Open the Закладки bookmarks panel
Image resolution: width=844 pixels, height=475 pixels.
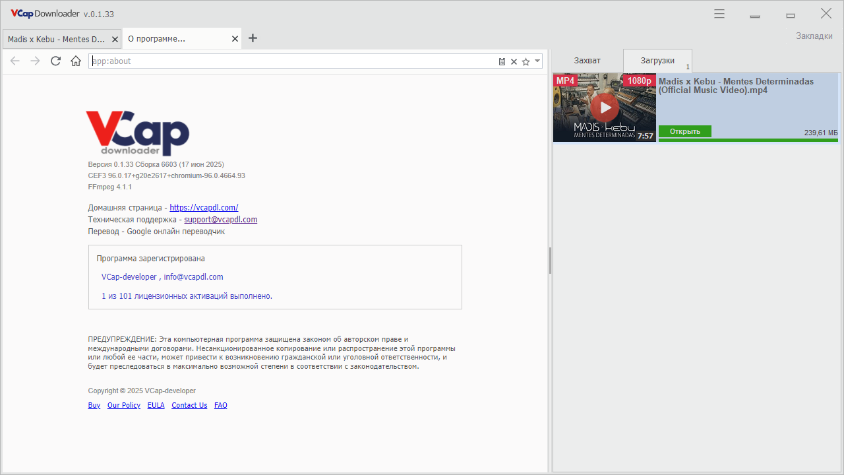[x=814, y=36]
